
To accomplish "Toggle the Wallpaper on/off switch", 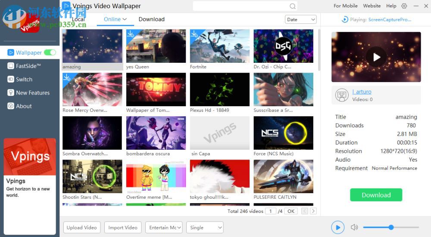I will 50,52.
